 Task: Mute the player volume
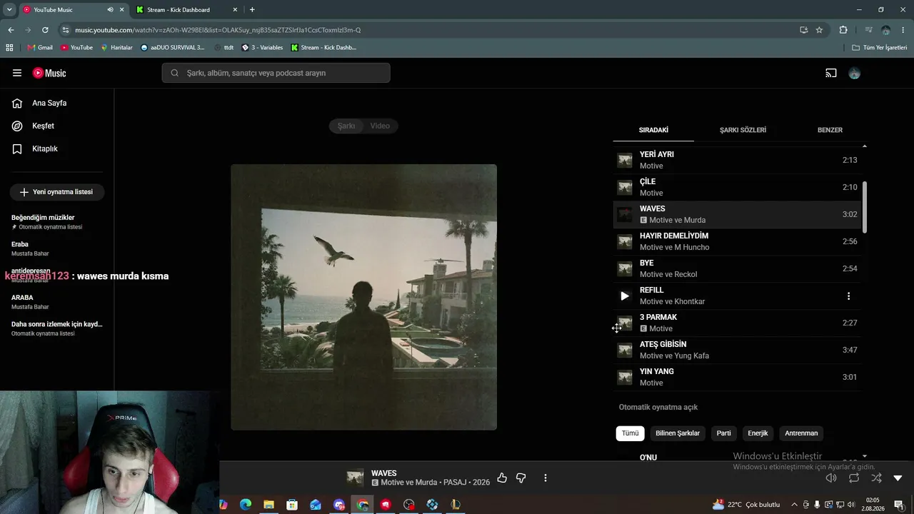click(x=831, y=478)
